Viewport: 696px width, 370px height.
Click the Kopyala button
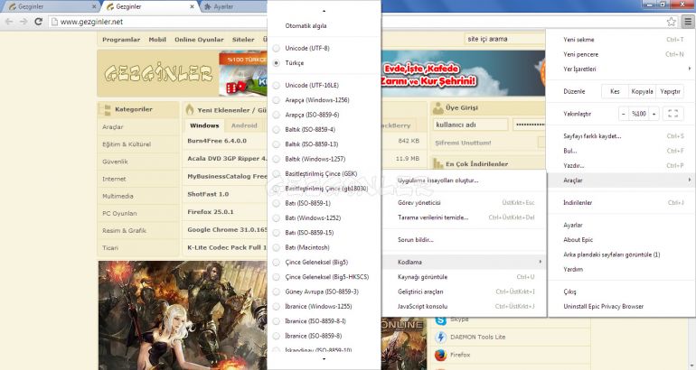pyautogui.click(x=642, y=91)
